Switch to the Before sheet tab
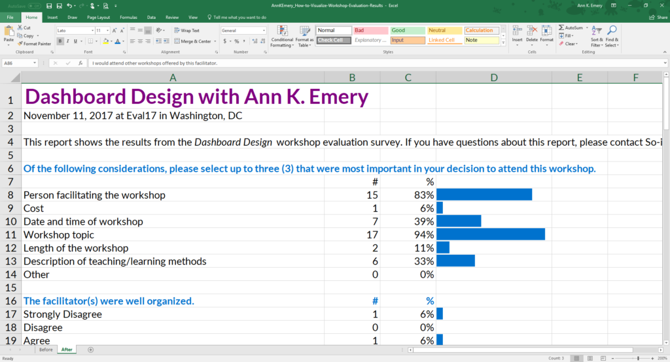Screen dimensions: 670x362 coord(46,350)
